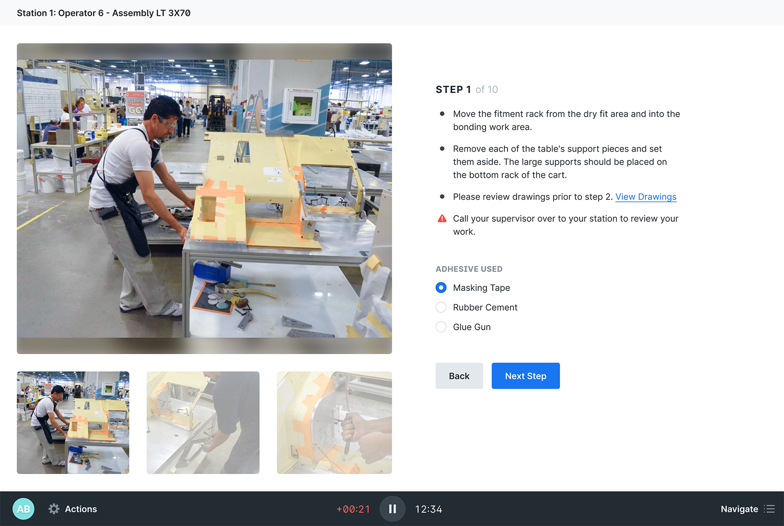Screen dimensions: 784x526
Task: Choose Glue Gun as the adhesive used
Action: coord(441,327)
